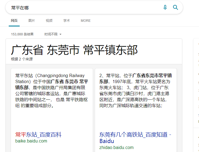
Task: Open the MORE tab menu
Action: (x=86, y=21)
